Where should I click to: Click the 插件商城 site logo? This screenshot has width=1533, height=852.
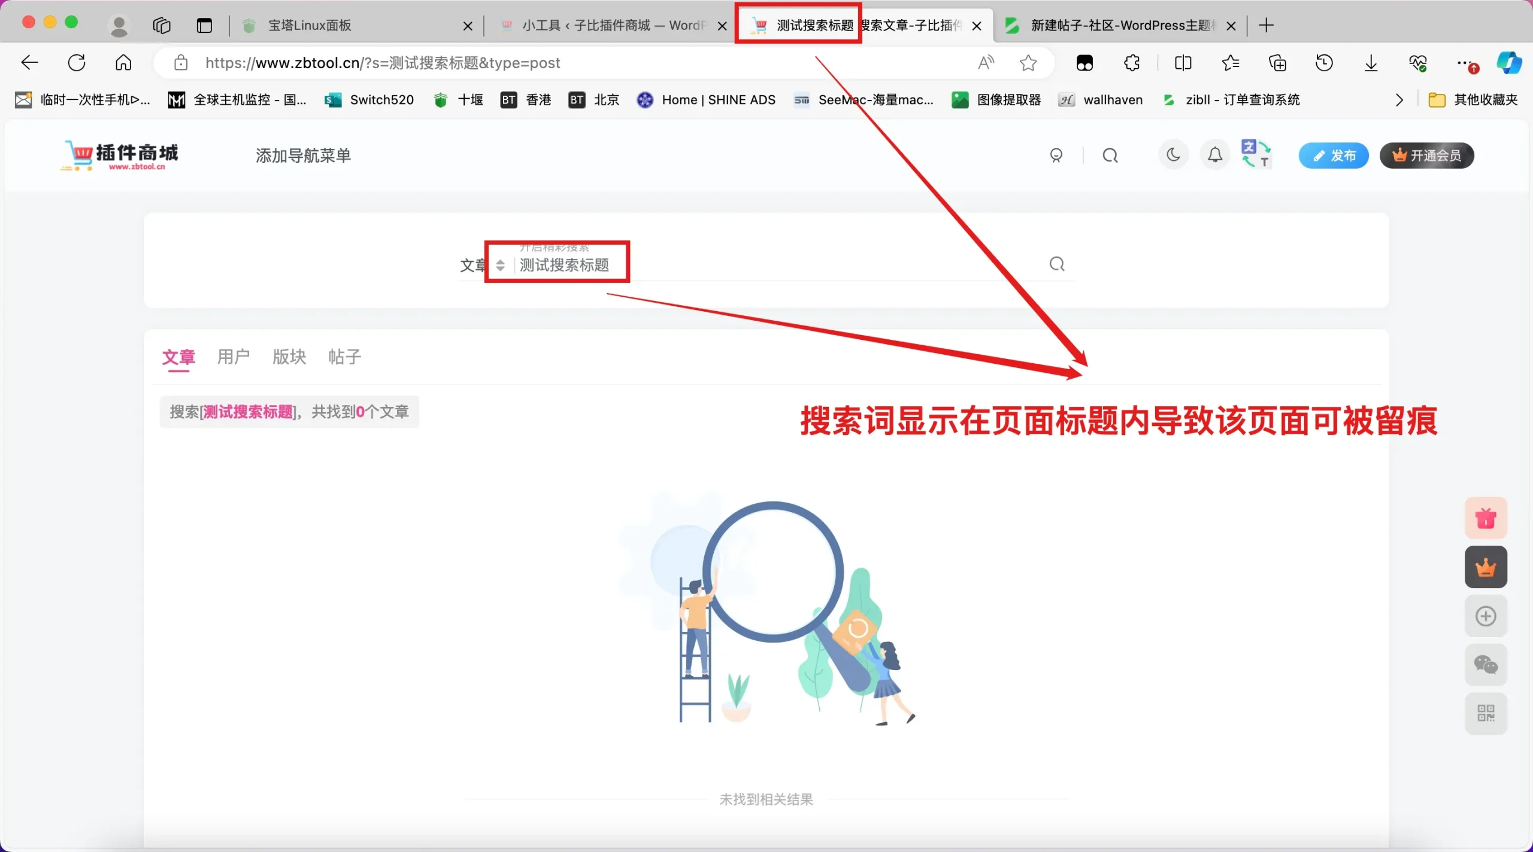[x=120, y=156]
